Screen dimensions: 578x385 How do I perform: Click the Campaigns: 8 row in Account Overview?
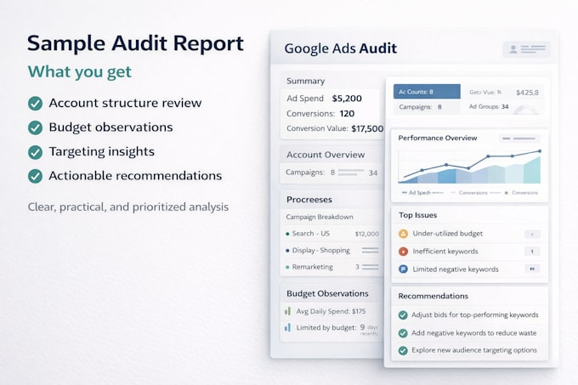coord(331,173)
